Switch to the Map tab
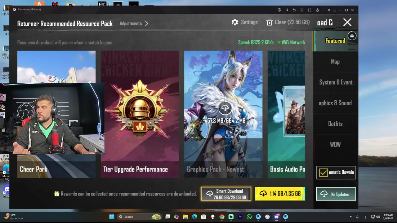The height and width of the screenshot is (223, 397). coord(335,62)
